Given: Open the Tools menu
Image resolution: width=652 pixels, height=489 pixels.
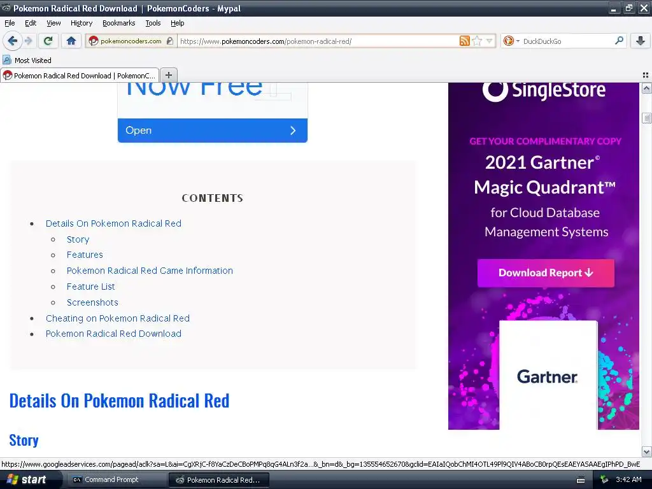Looking at the screenshot, I should (153, 24).
